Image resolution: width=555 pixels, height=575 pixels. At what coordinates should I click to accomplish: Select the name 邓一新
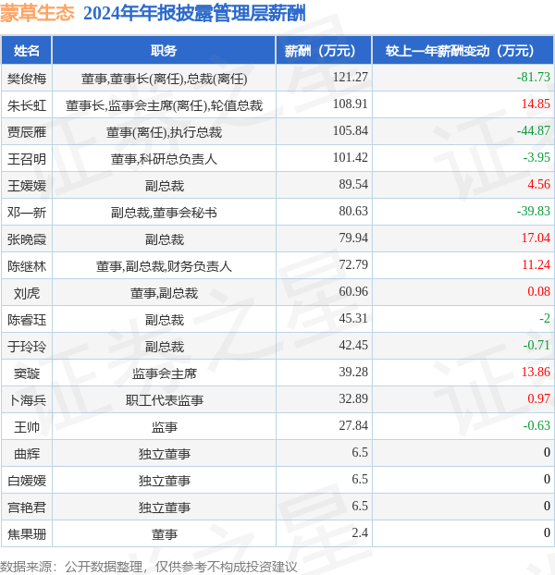click(27, 213)
